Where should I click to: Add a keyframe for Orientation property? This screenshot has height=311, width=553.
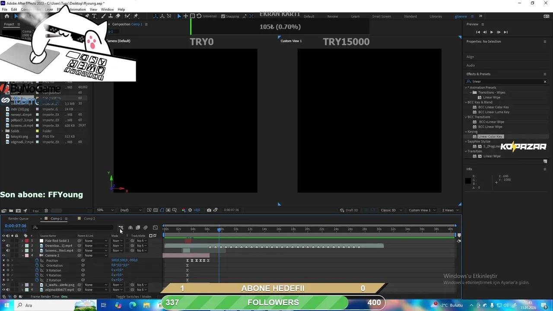coord(8,265)
